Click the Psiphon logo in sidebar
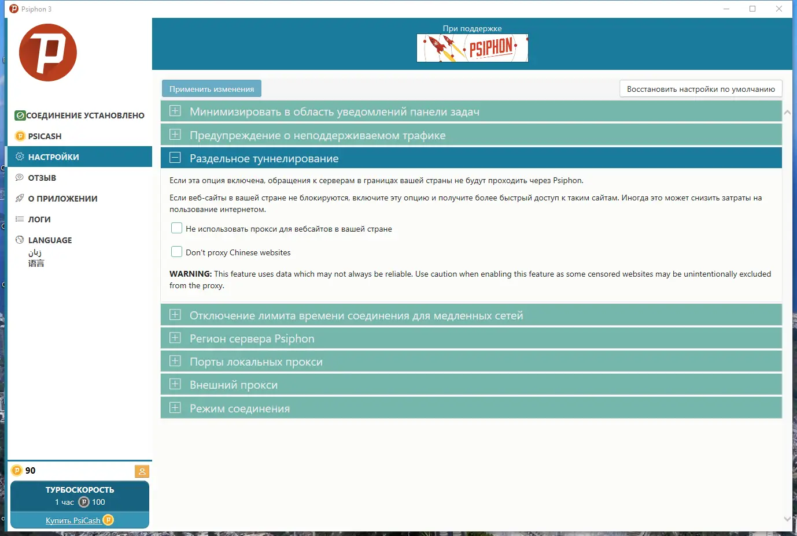Image resolution: width=797 pixels, height=536 pixels. (48, 53)
